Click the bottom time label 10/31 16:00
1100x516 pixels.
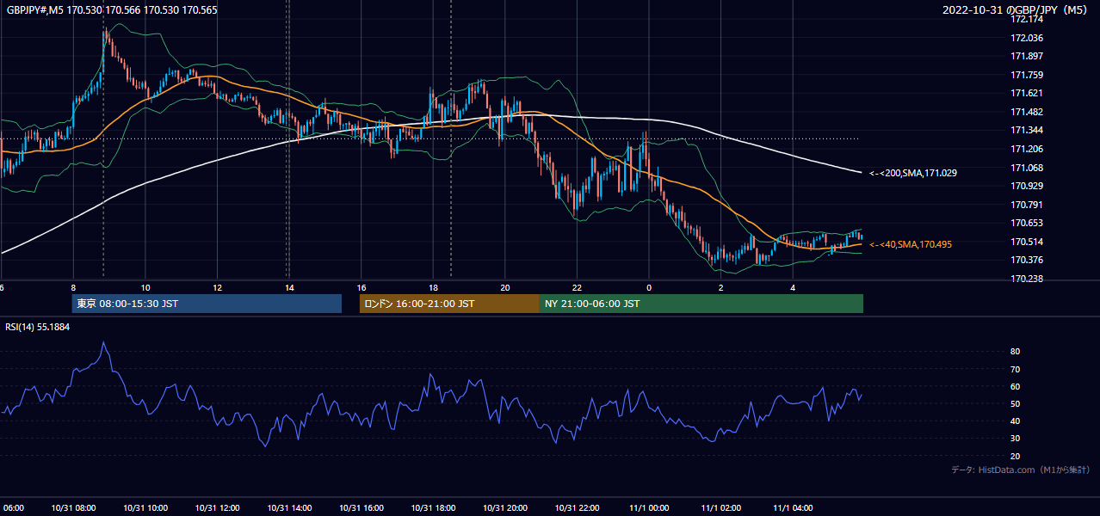tap(361, 507)
